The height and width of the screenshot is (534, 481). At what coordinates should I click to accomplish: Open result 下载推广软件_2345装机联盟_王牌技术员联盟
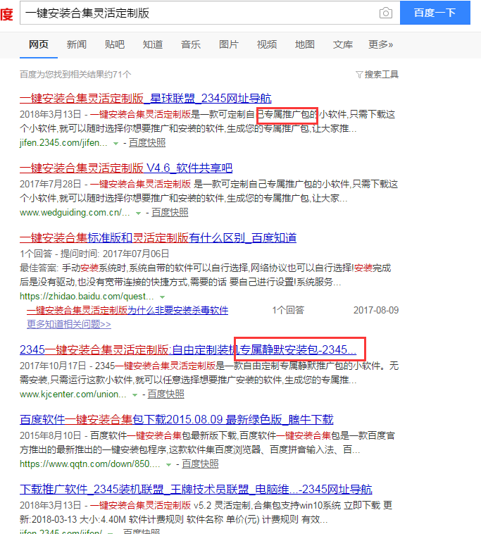point(196,489)
